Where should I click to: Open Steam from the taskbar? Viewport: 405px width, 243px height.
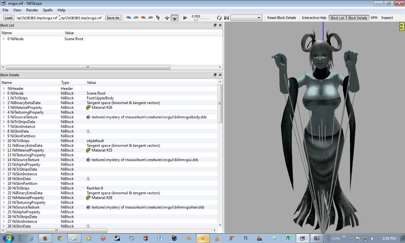(117, 238)
